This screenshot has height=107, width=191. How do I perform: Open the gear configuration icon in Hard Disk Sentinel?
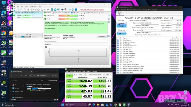62,10
